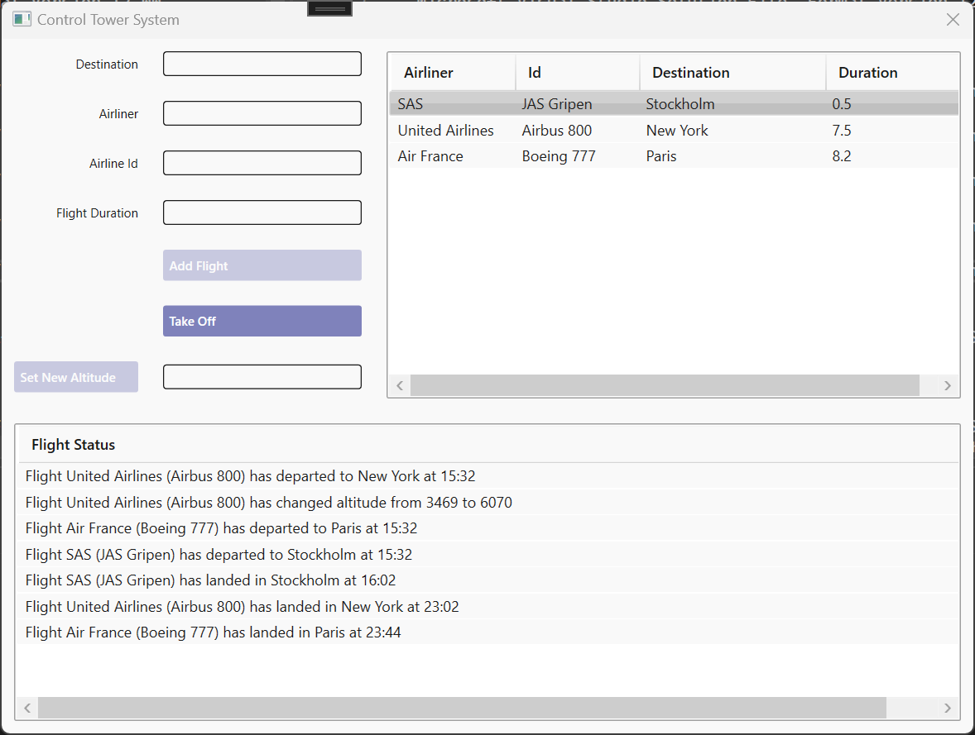
Task: Select the SAS flight row
Action: (x=674, y=103)
